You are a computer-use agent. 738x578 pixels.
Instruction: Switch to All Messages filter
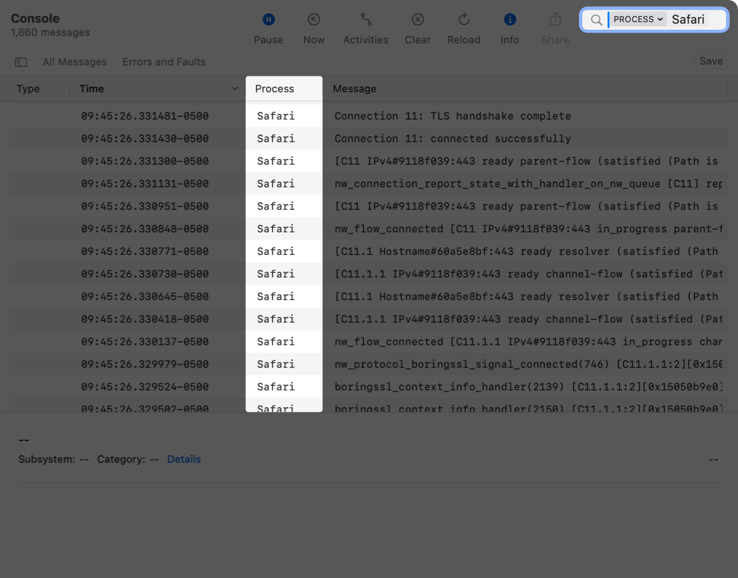[75, 62]
